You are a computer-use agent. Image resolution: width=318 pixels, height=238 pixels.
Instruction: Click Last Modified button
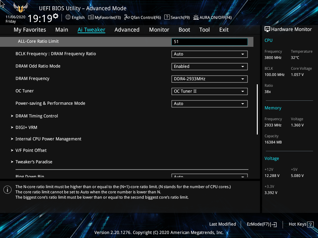(223, 224)
